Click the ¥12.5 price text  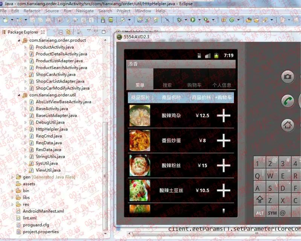[x=202, y=116]
